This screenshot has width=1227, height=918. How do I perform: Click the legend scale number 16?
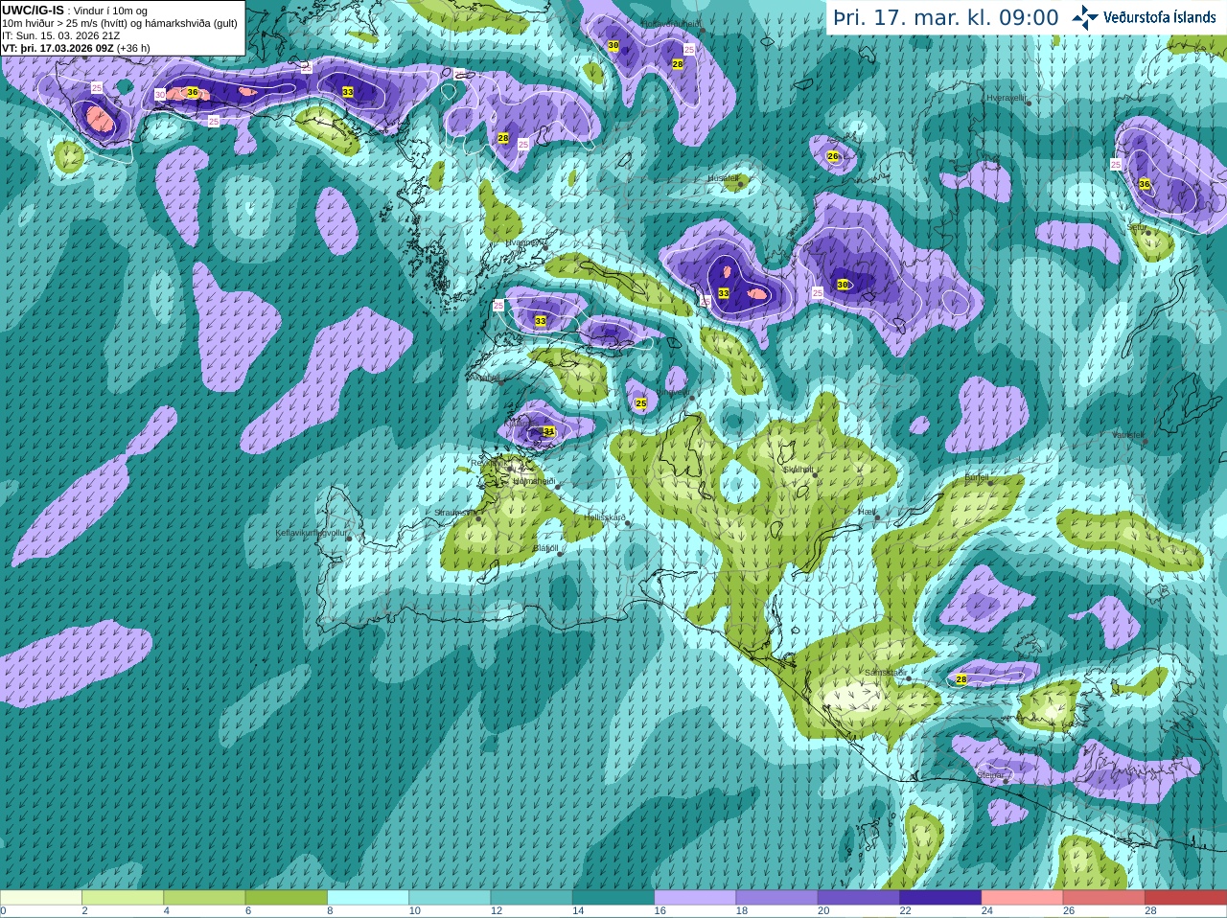coord(660,910)
